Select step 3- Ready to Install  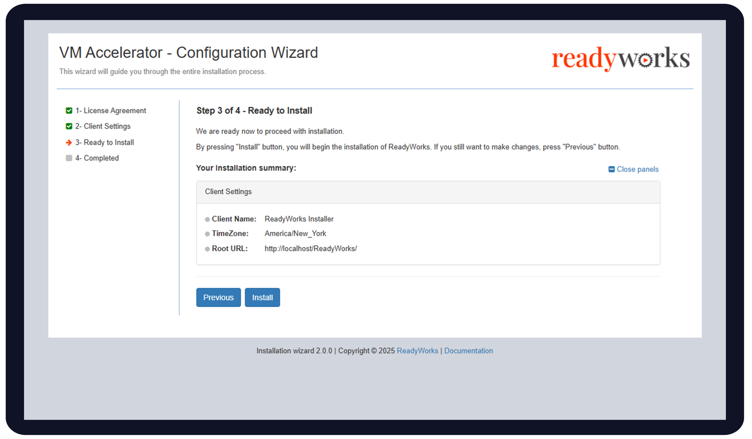(x=104, y=142)
